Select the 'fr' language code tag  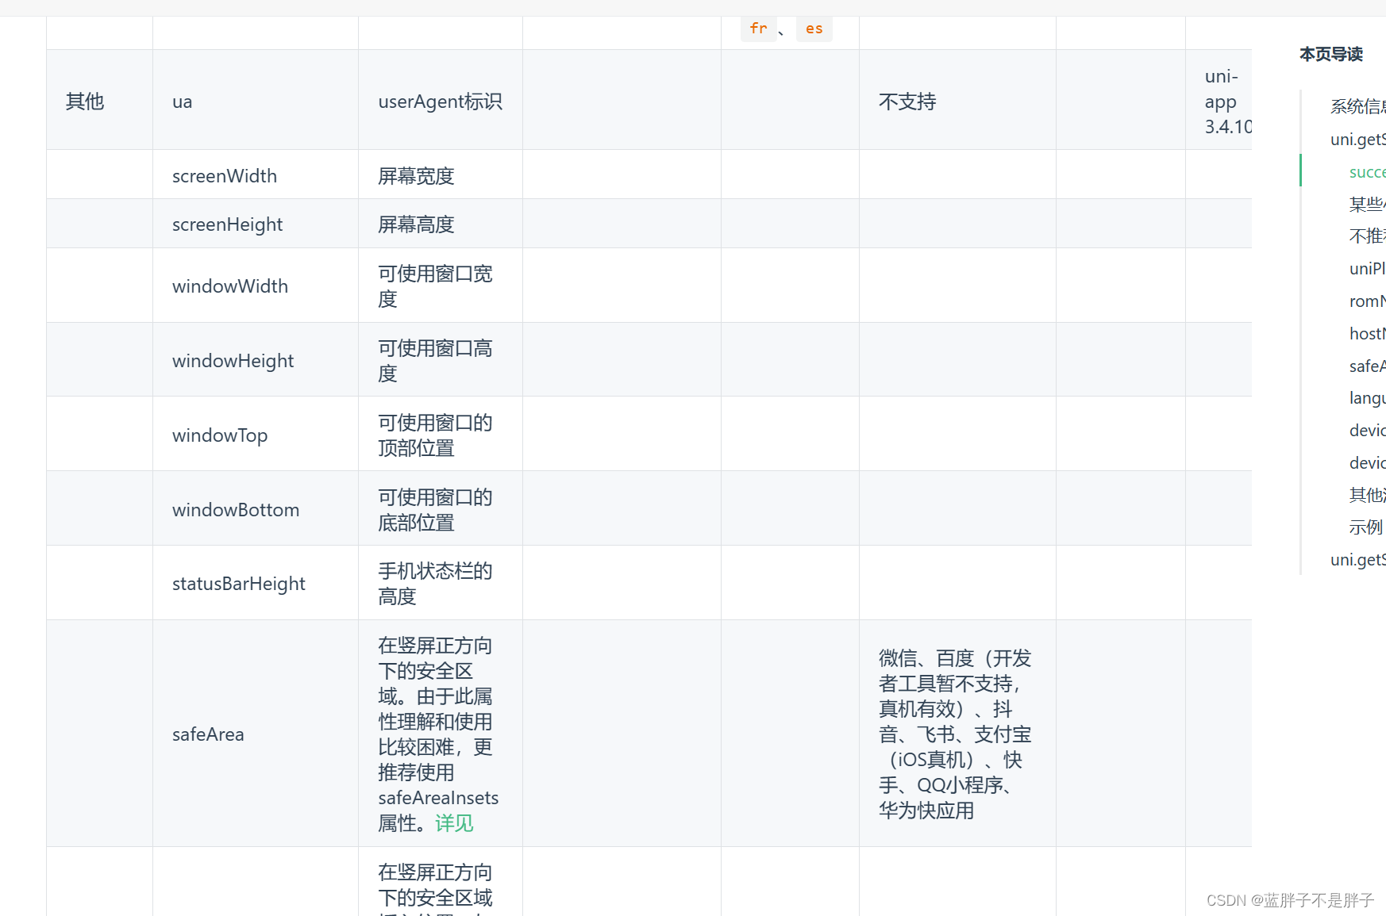pyautogui.click(x=758, y=29)
